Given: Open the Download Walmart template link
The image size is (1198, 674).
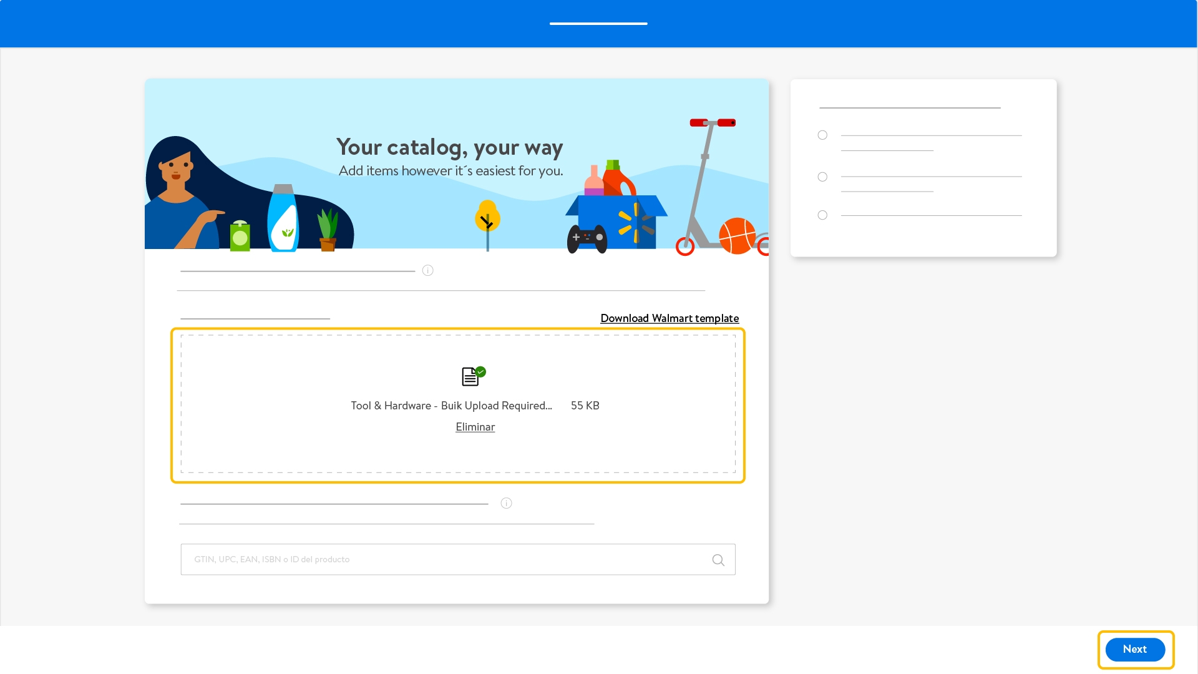Looking at the screenshot, I should tap(670, 318).
